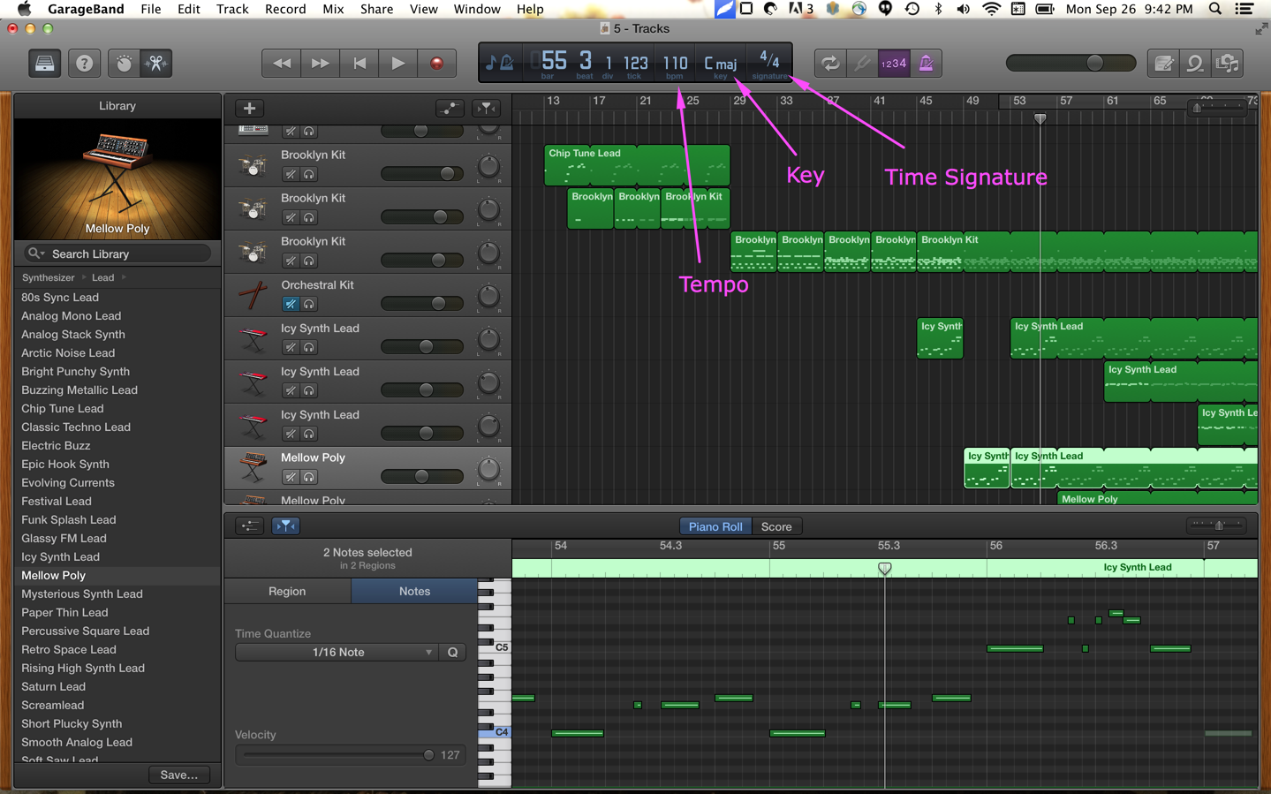Open the Media Browser button
The width and height of the screenshot is (1271, 794).
[1227, 64]
